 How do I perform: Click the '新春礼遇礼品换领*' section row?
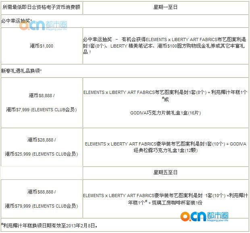pos(125,71)
